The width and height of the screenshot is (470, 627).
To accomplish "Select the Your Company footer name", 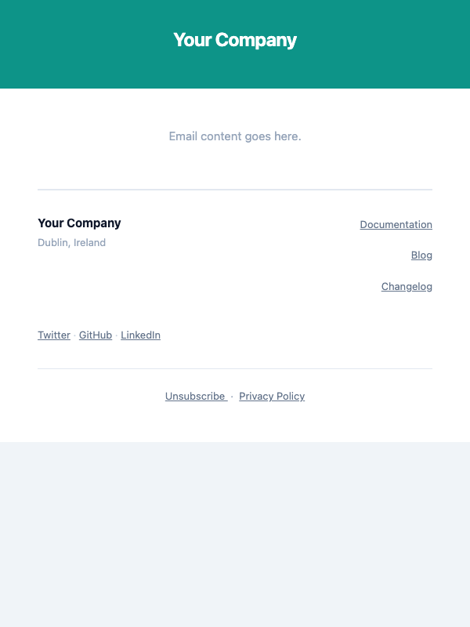I will (79, 223).
